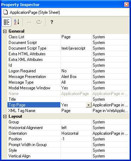The height and width of the screenshot is (161, 131).
Task: Select the Prompt Width in Group property
Action: (x=34, y=145)
